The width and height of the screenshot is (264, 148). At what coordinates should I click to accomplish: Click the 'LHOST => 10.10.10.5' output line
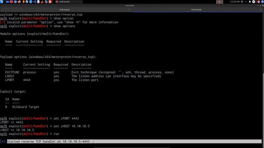point(17,130)
